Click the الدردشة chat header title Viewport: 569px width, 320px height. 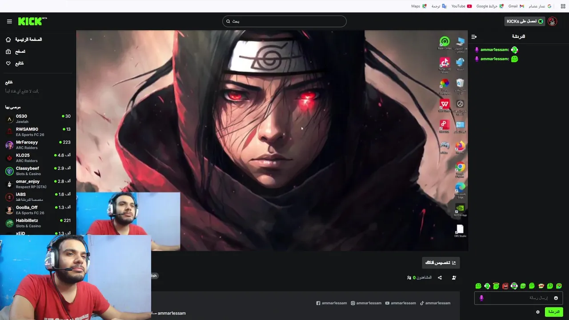pos(518,36)
